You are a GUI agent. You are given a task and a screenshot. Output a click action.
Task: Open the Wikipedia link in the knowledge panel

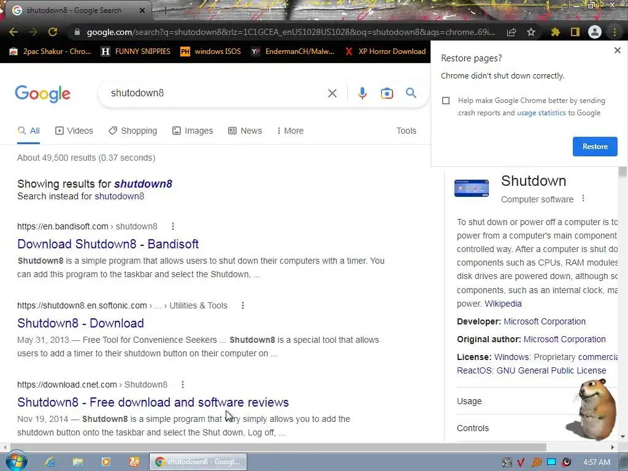(x=503, y=304)
